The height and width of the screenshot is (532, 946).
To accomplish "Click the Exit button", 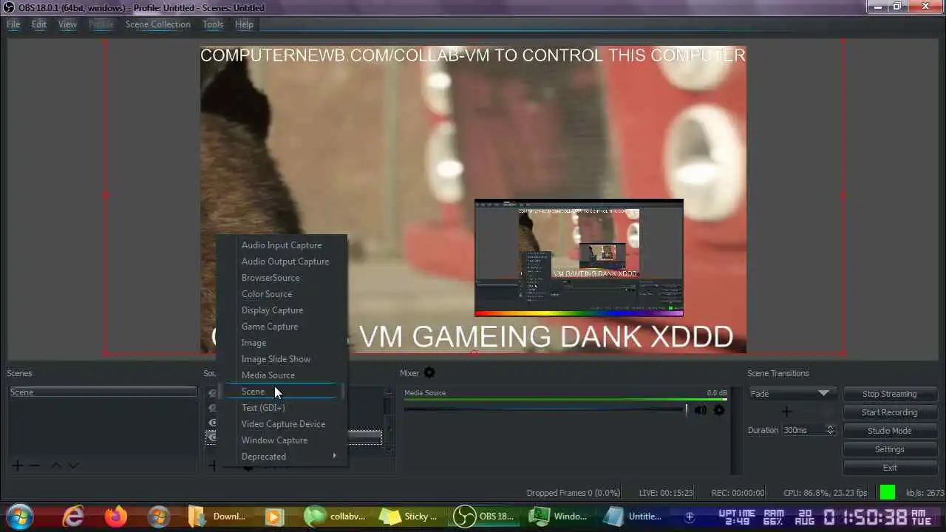I will pyautogui.click(x=890, y=468).
